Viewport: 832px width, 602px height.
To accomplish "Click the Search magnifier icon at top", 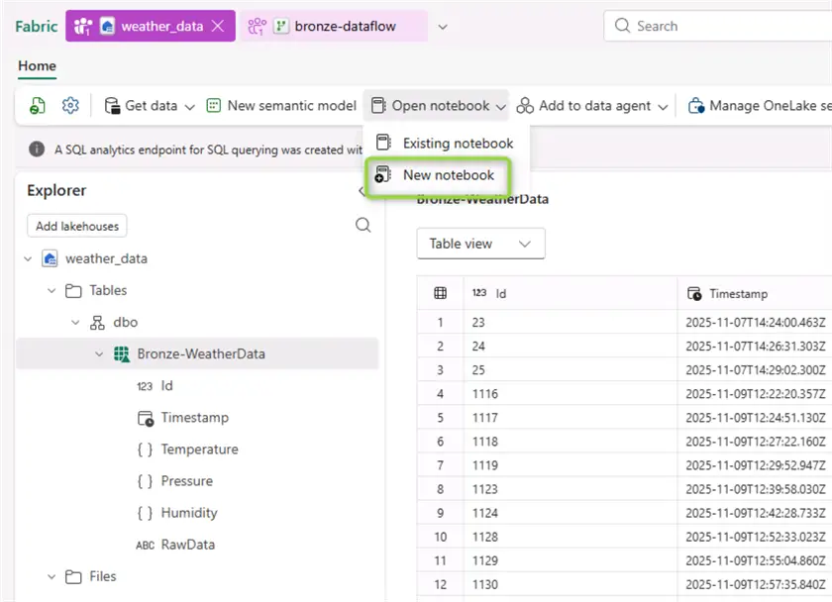I will point(622,26).
